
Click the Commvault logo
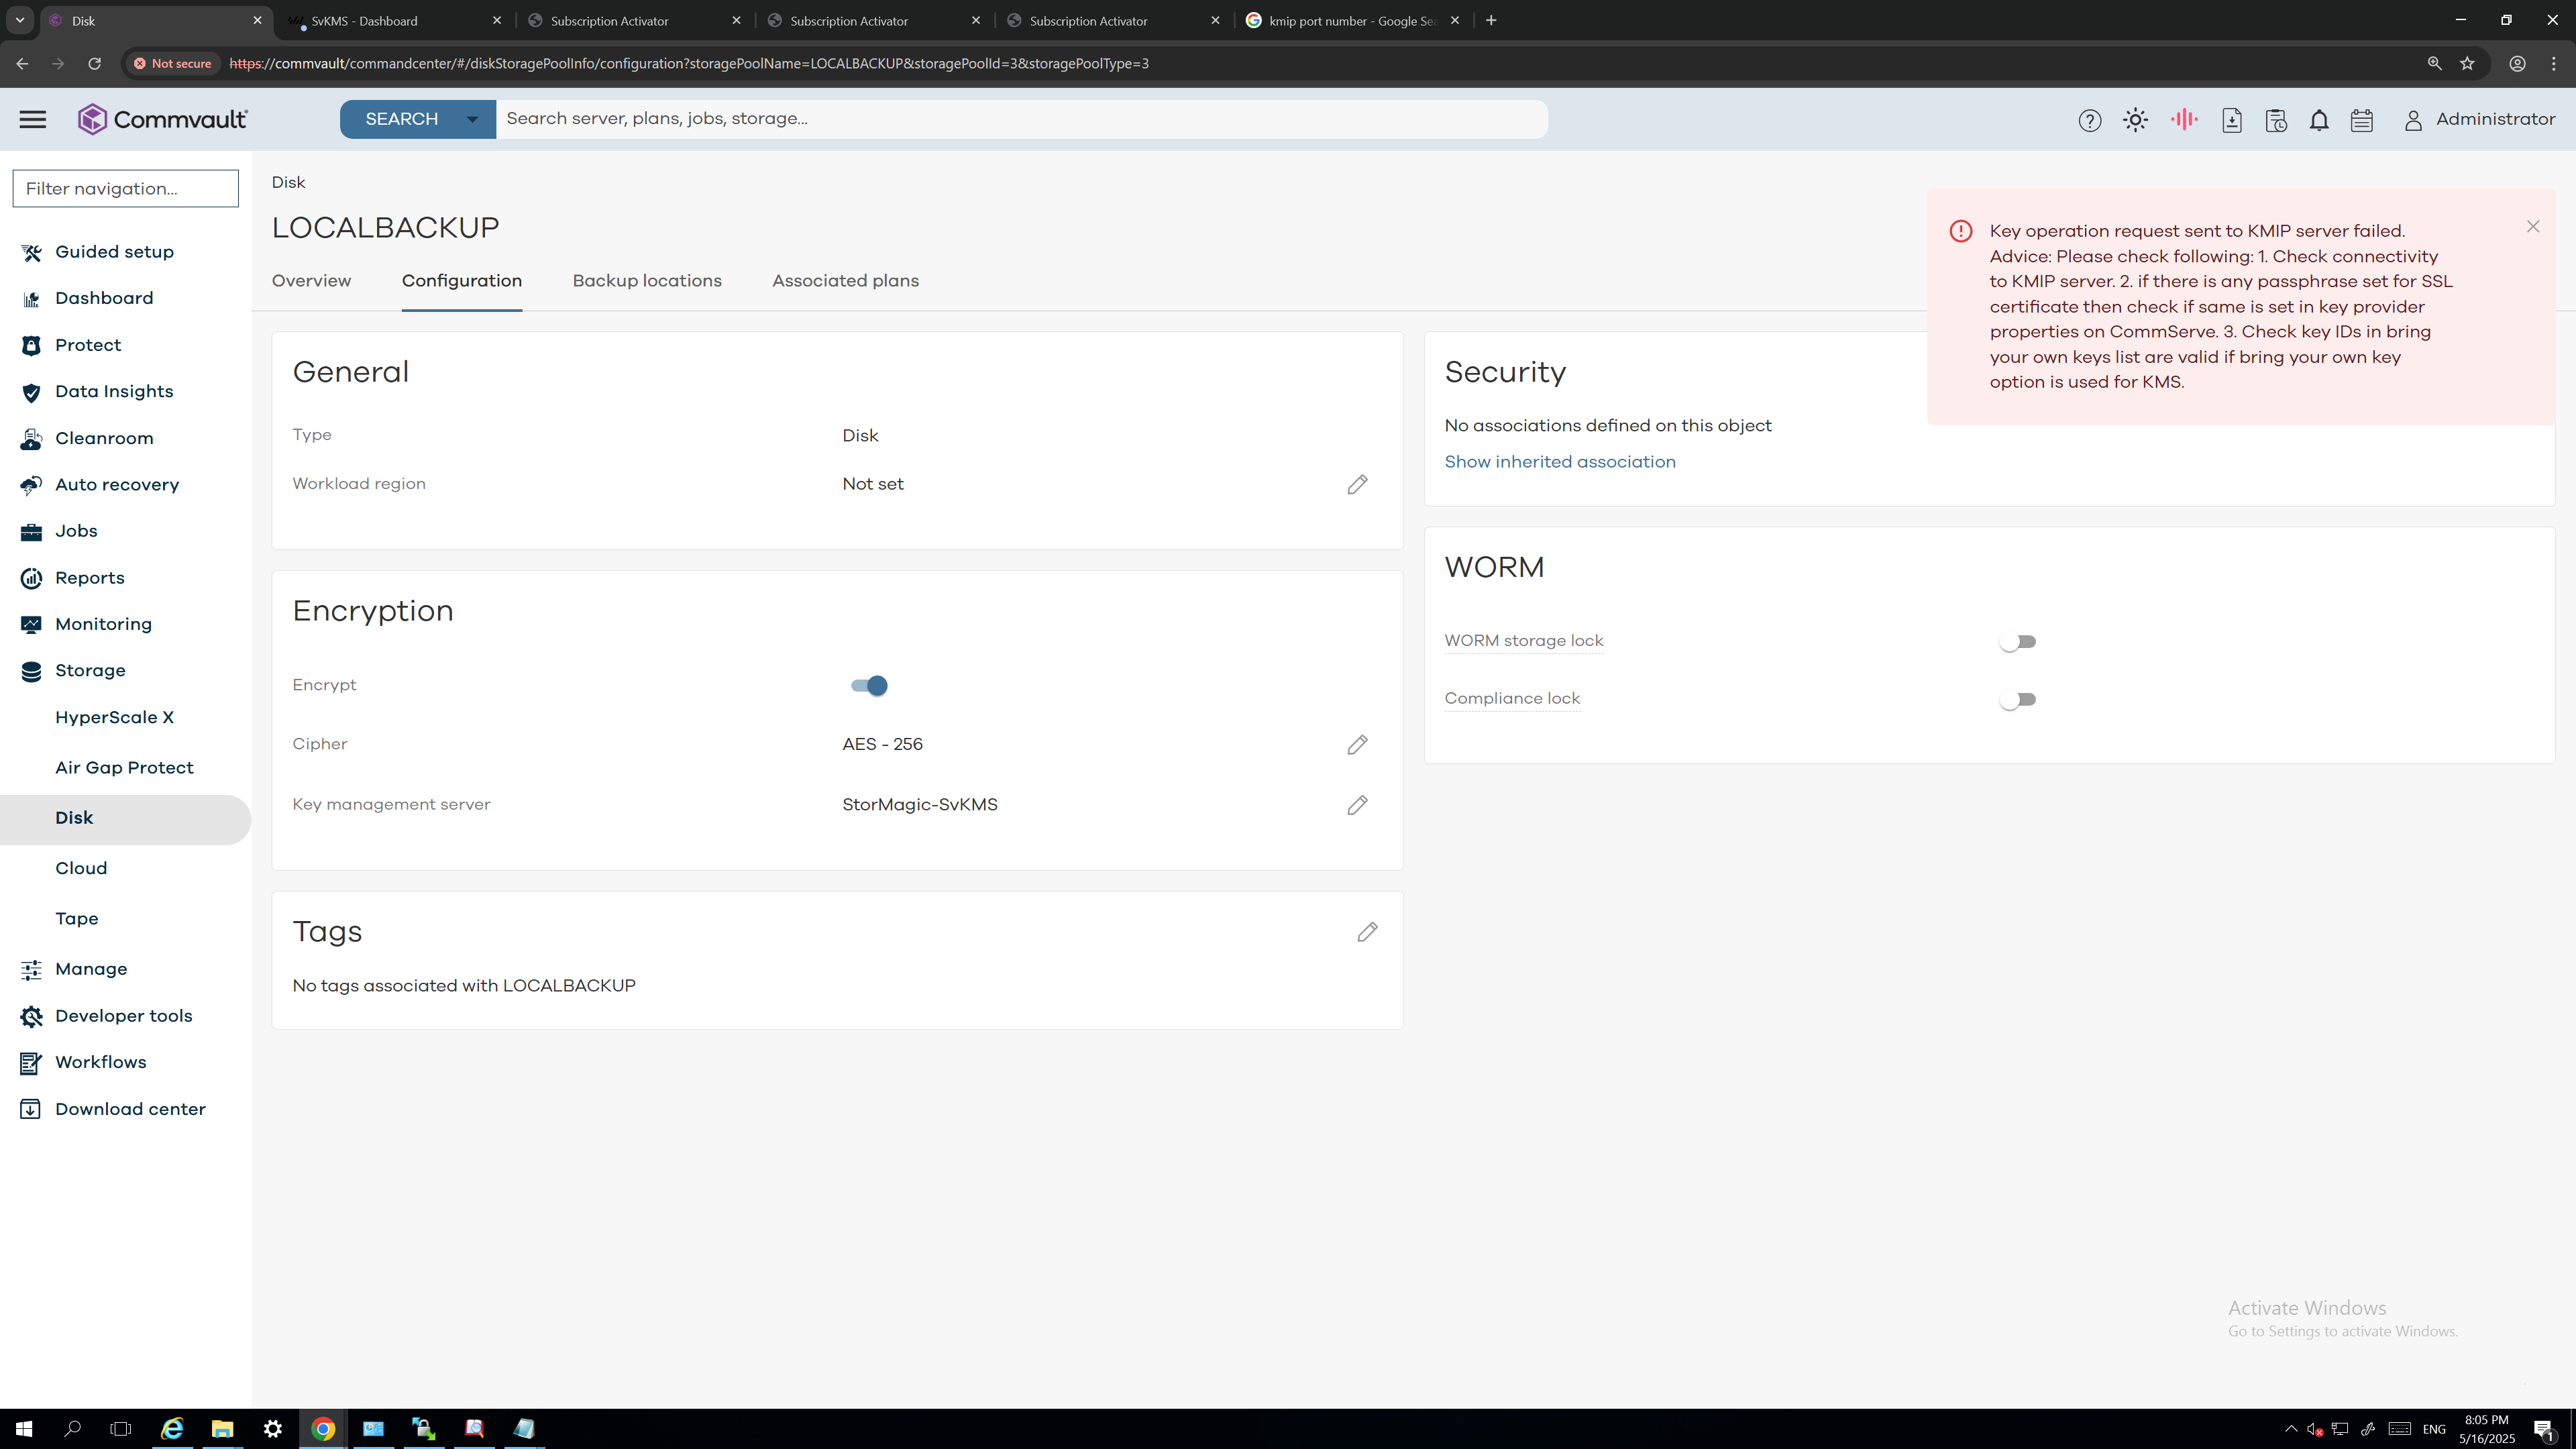click(x=162, y=119)
